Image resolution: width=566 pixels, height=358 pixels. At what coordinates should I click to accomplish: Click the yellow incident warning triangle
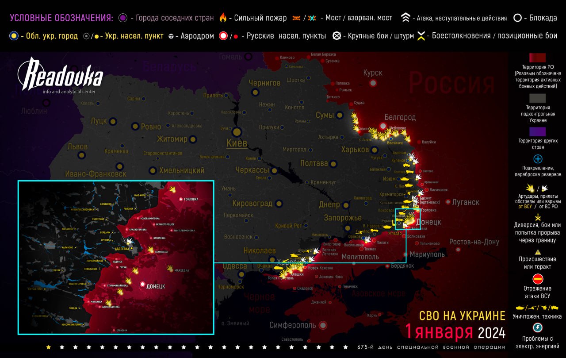click(538, 251)
